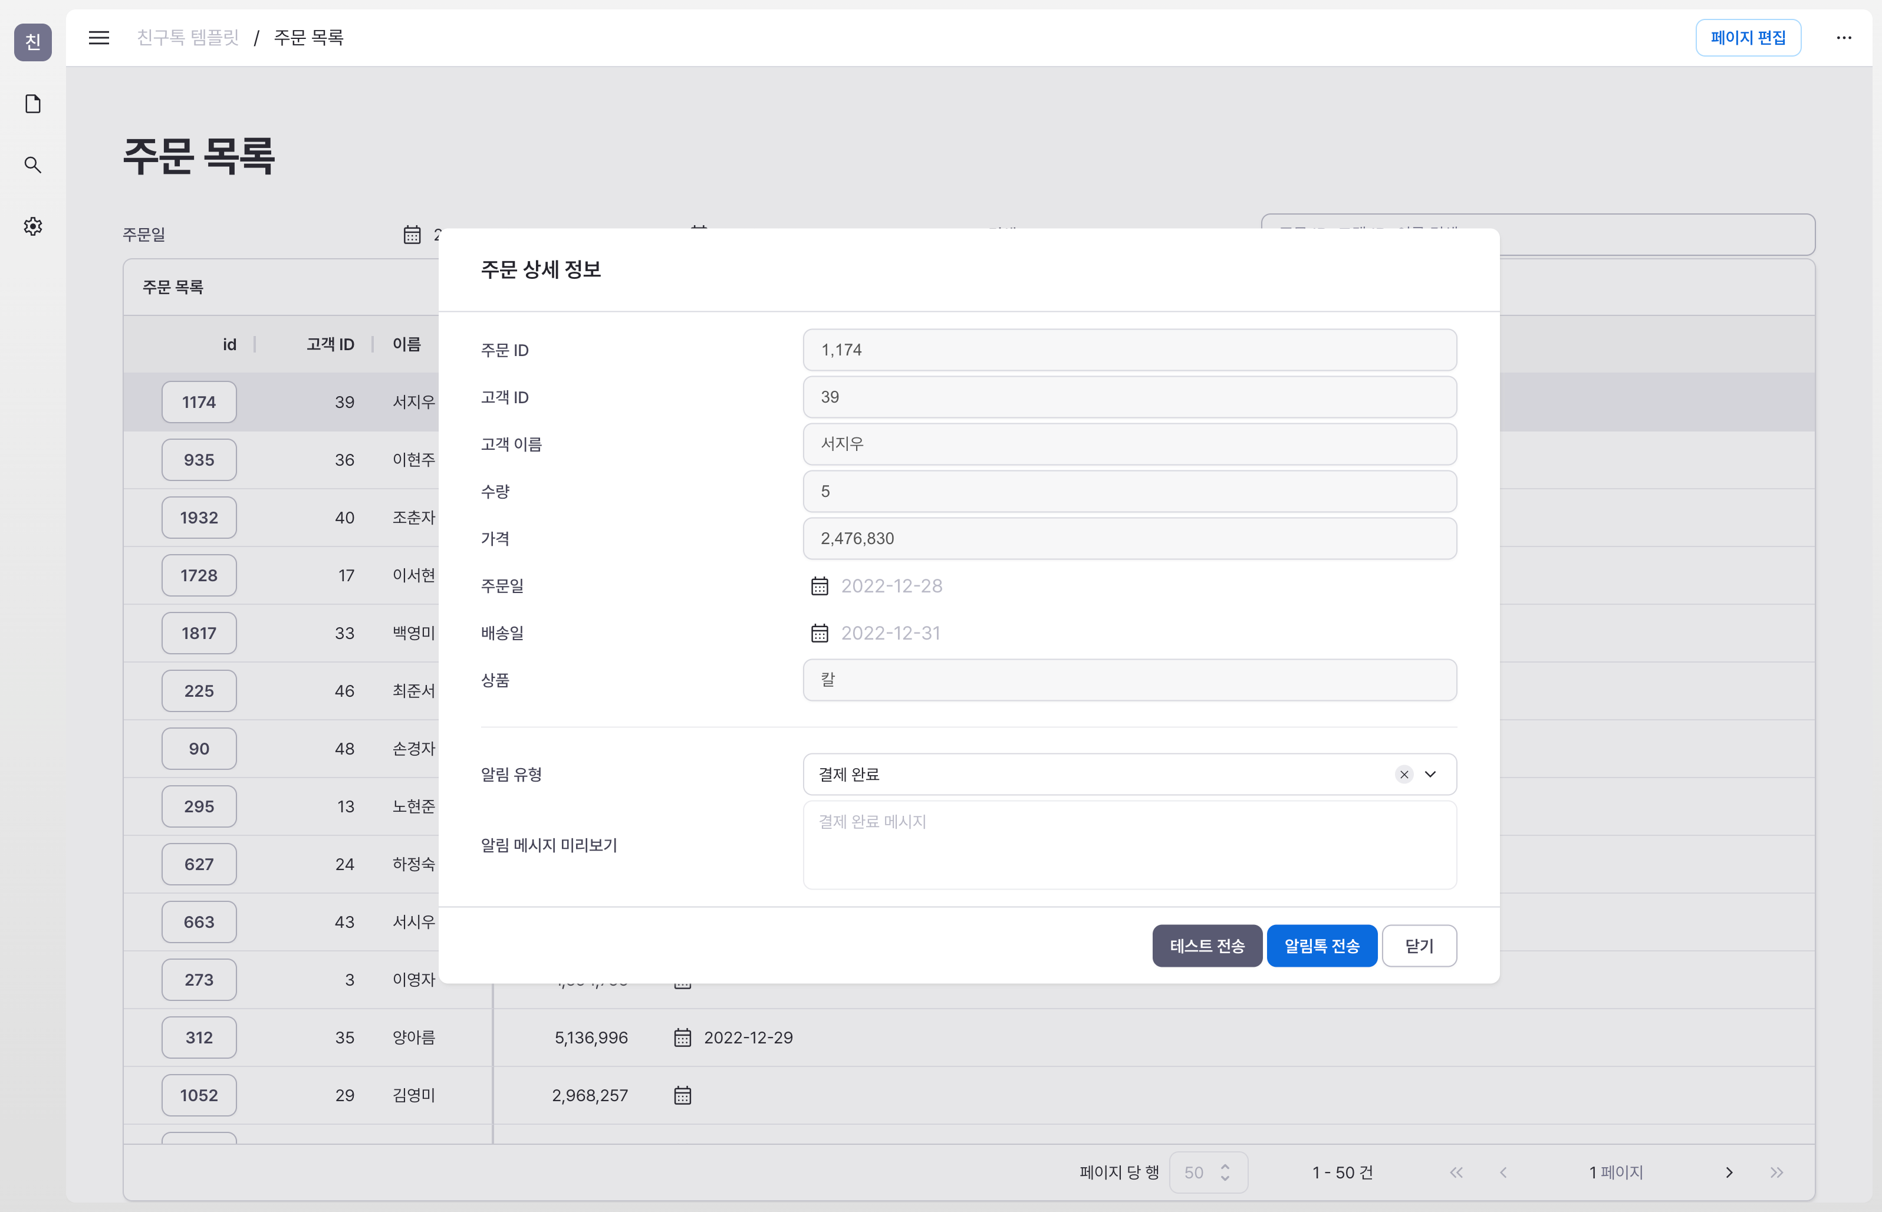Open order 663 button in table
Screen dimensions: 1882x1212
click(199, 923)
